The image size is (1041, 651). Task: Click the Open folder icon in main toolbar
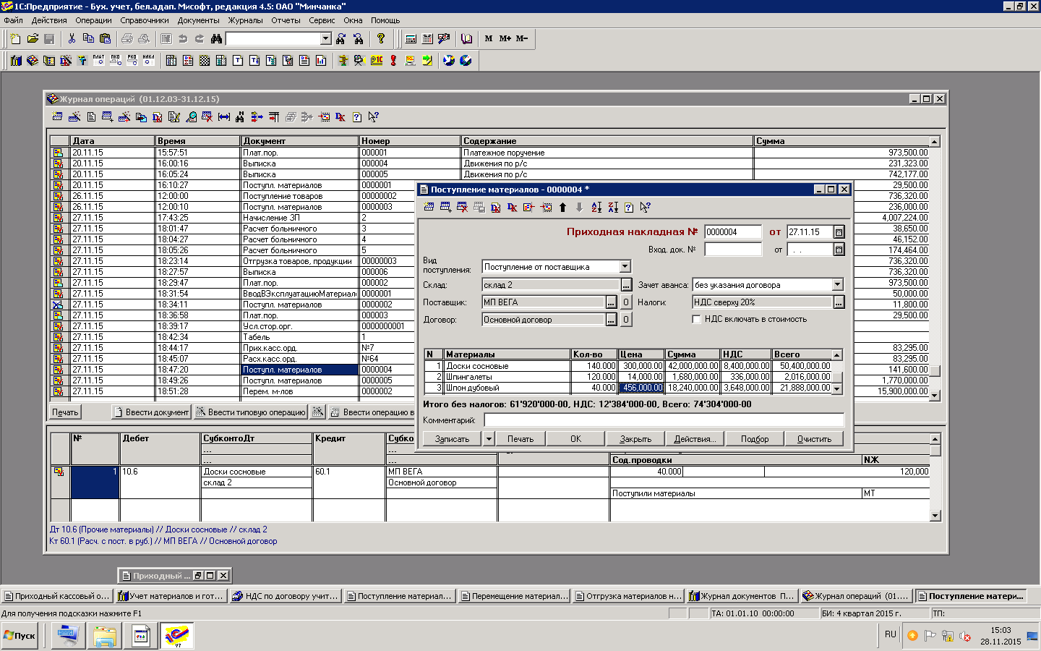[33, 38]
